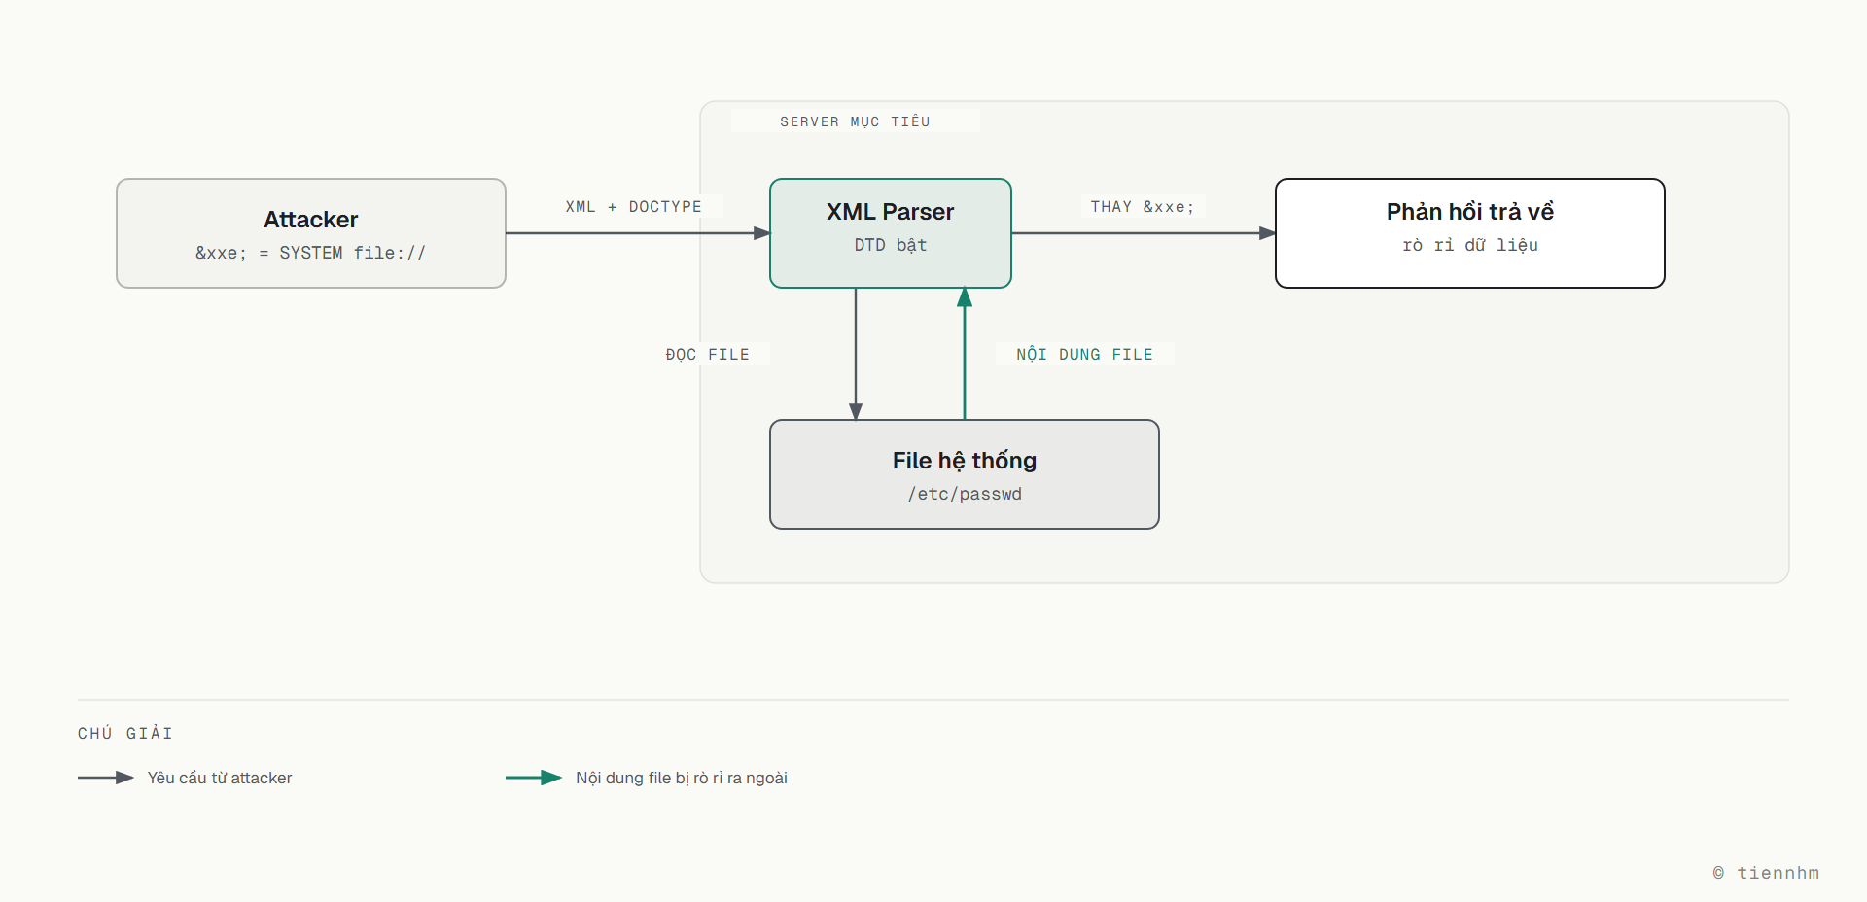The height and width of the screenshot is (902, 1867).
Task: Click the 'XML + DOCTYPE' arrow label
Action: pyautogui.click(x=634, y=207)
